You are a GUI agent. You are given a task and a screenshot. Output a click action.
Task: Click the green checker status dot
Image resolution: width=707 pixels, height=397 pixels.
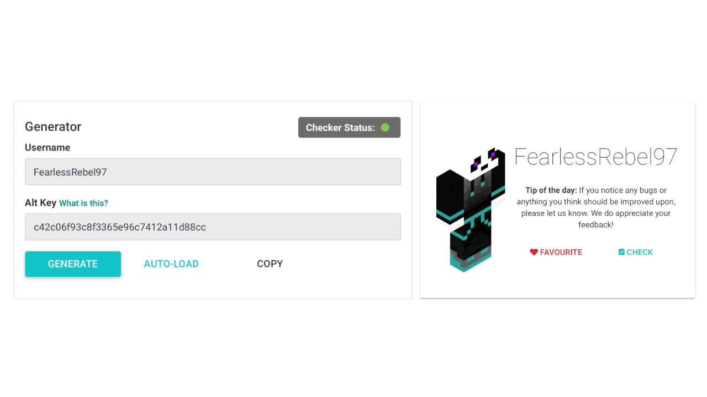(x=385, y=127)
